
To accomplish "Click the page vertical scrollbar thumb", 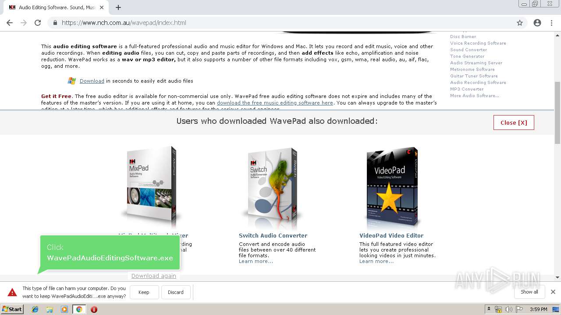I will tap(557, 112).
